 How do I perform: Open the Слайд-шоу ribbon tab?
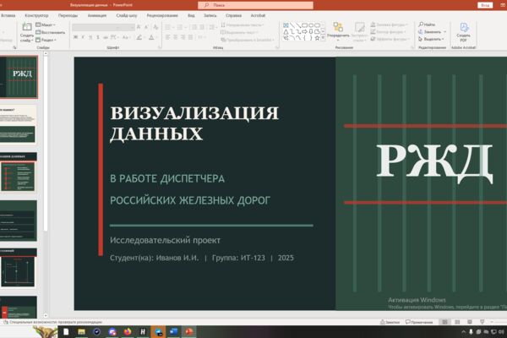point(127,15)
